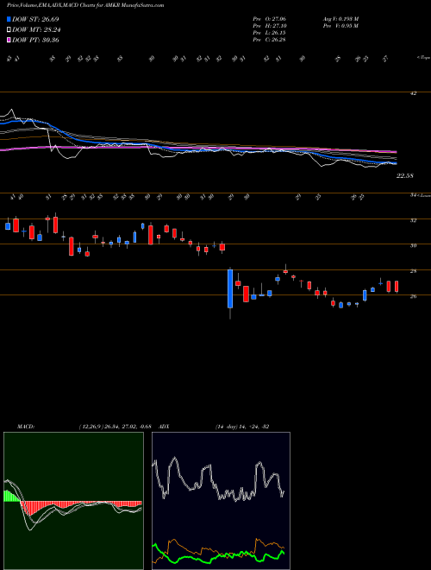Click the 30 price axis label

[x=413, y=246]
